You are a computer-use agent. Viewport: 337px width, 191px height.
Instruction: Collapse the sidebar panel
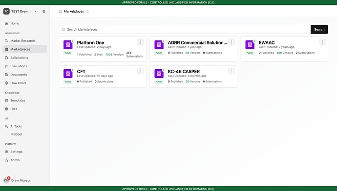point(44,11)
